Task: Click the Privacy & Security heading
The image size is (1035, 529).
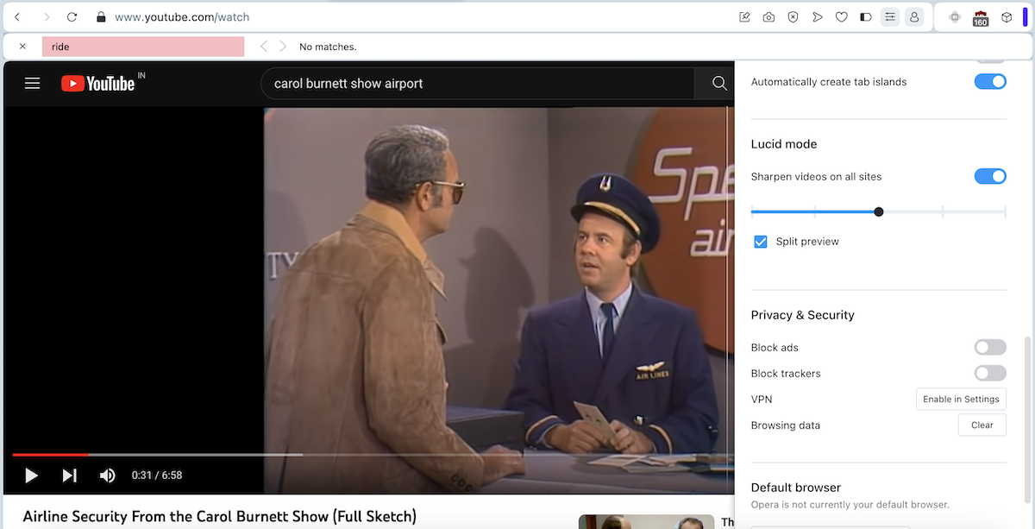Action: coord(803,315)
